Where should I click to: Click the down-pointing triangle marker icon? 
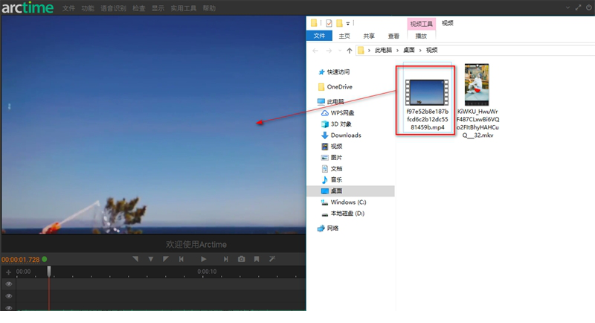click(x=151, y=259)
